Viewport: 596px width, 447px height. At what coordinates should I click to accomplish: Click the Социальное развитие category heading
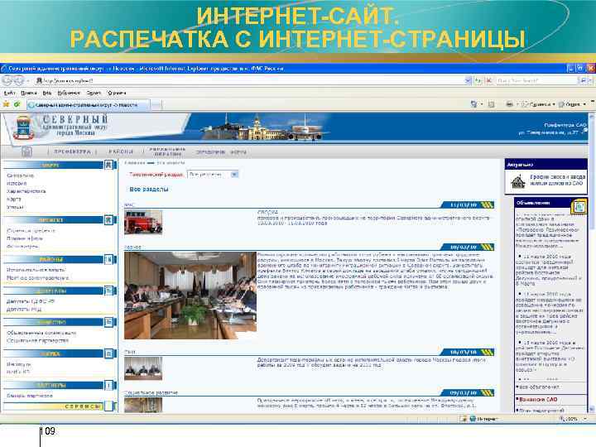(151, 392)
